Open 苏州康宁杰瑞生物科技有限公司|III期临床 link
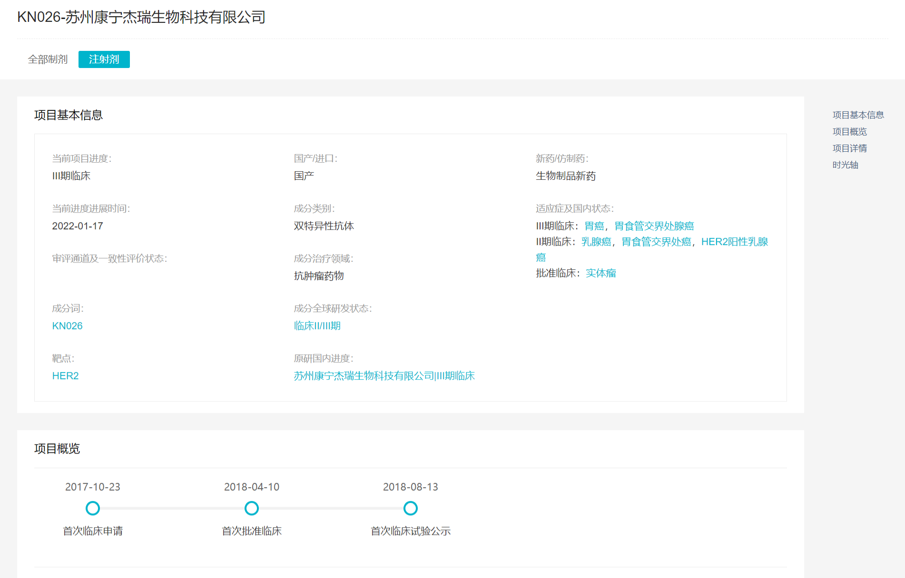The height and width of the screenshot is (578, 905). (384, 376)
